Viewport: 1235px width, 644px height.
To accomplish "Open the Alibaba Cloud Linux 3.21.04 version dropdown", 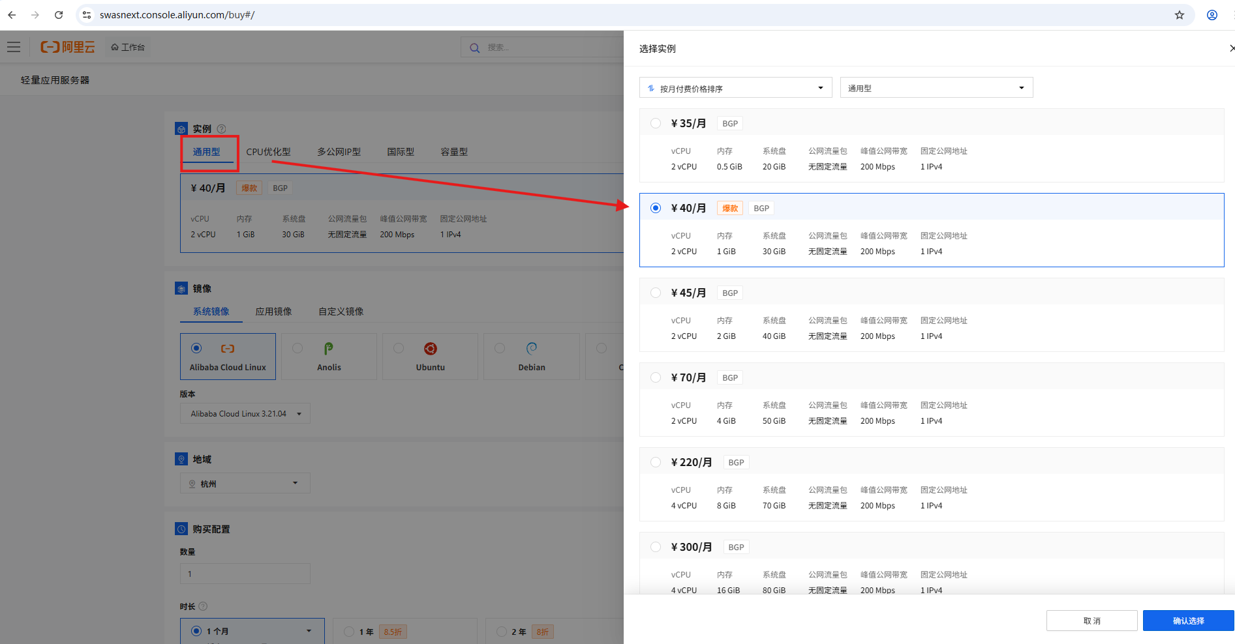I will (245, 414).
